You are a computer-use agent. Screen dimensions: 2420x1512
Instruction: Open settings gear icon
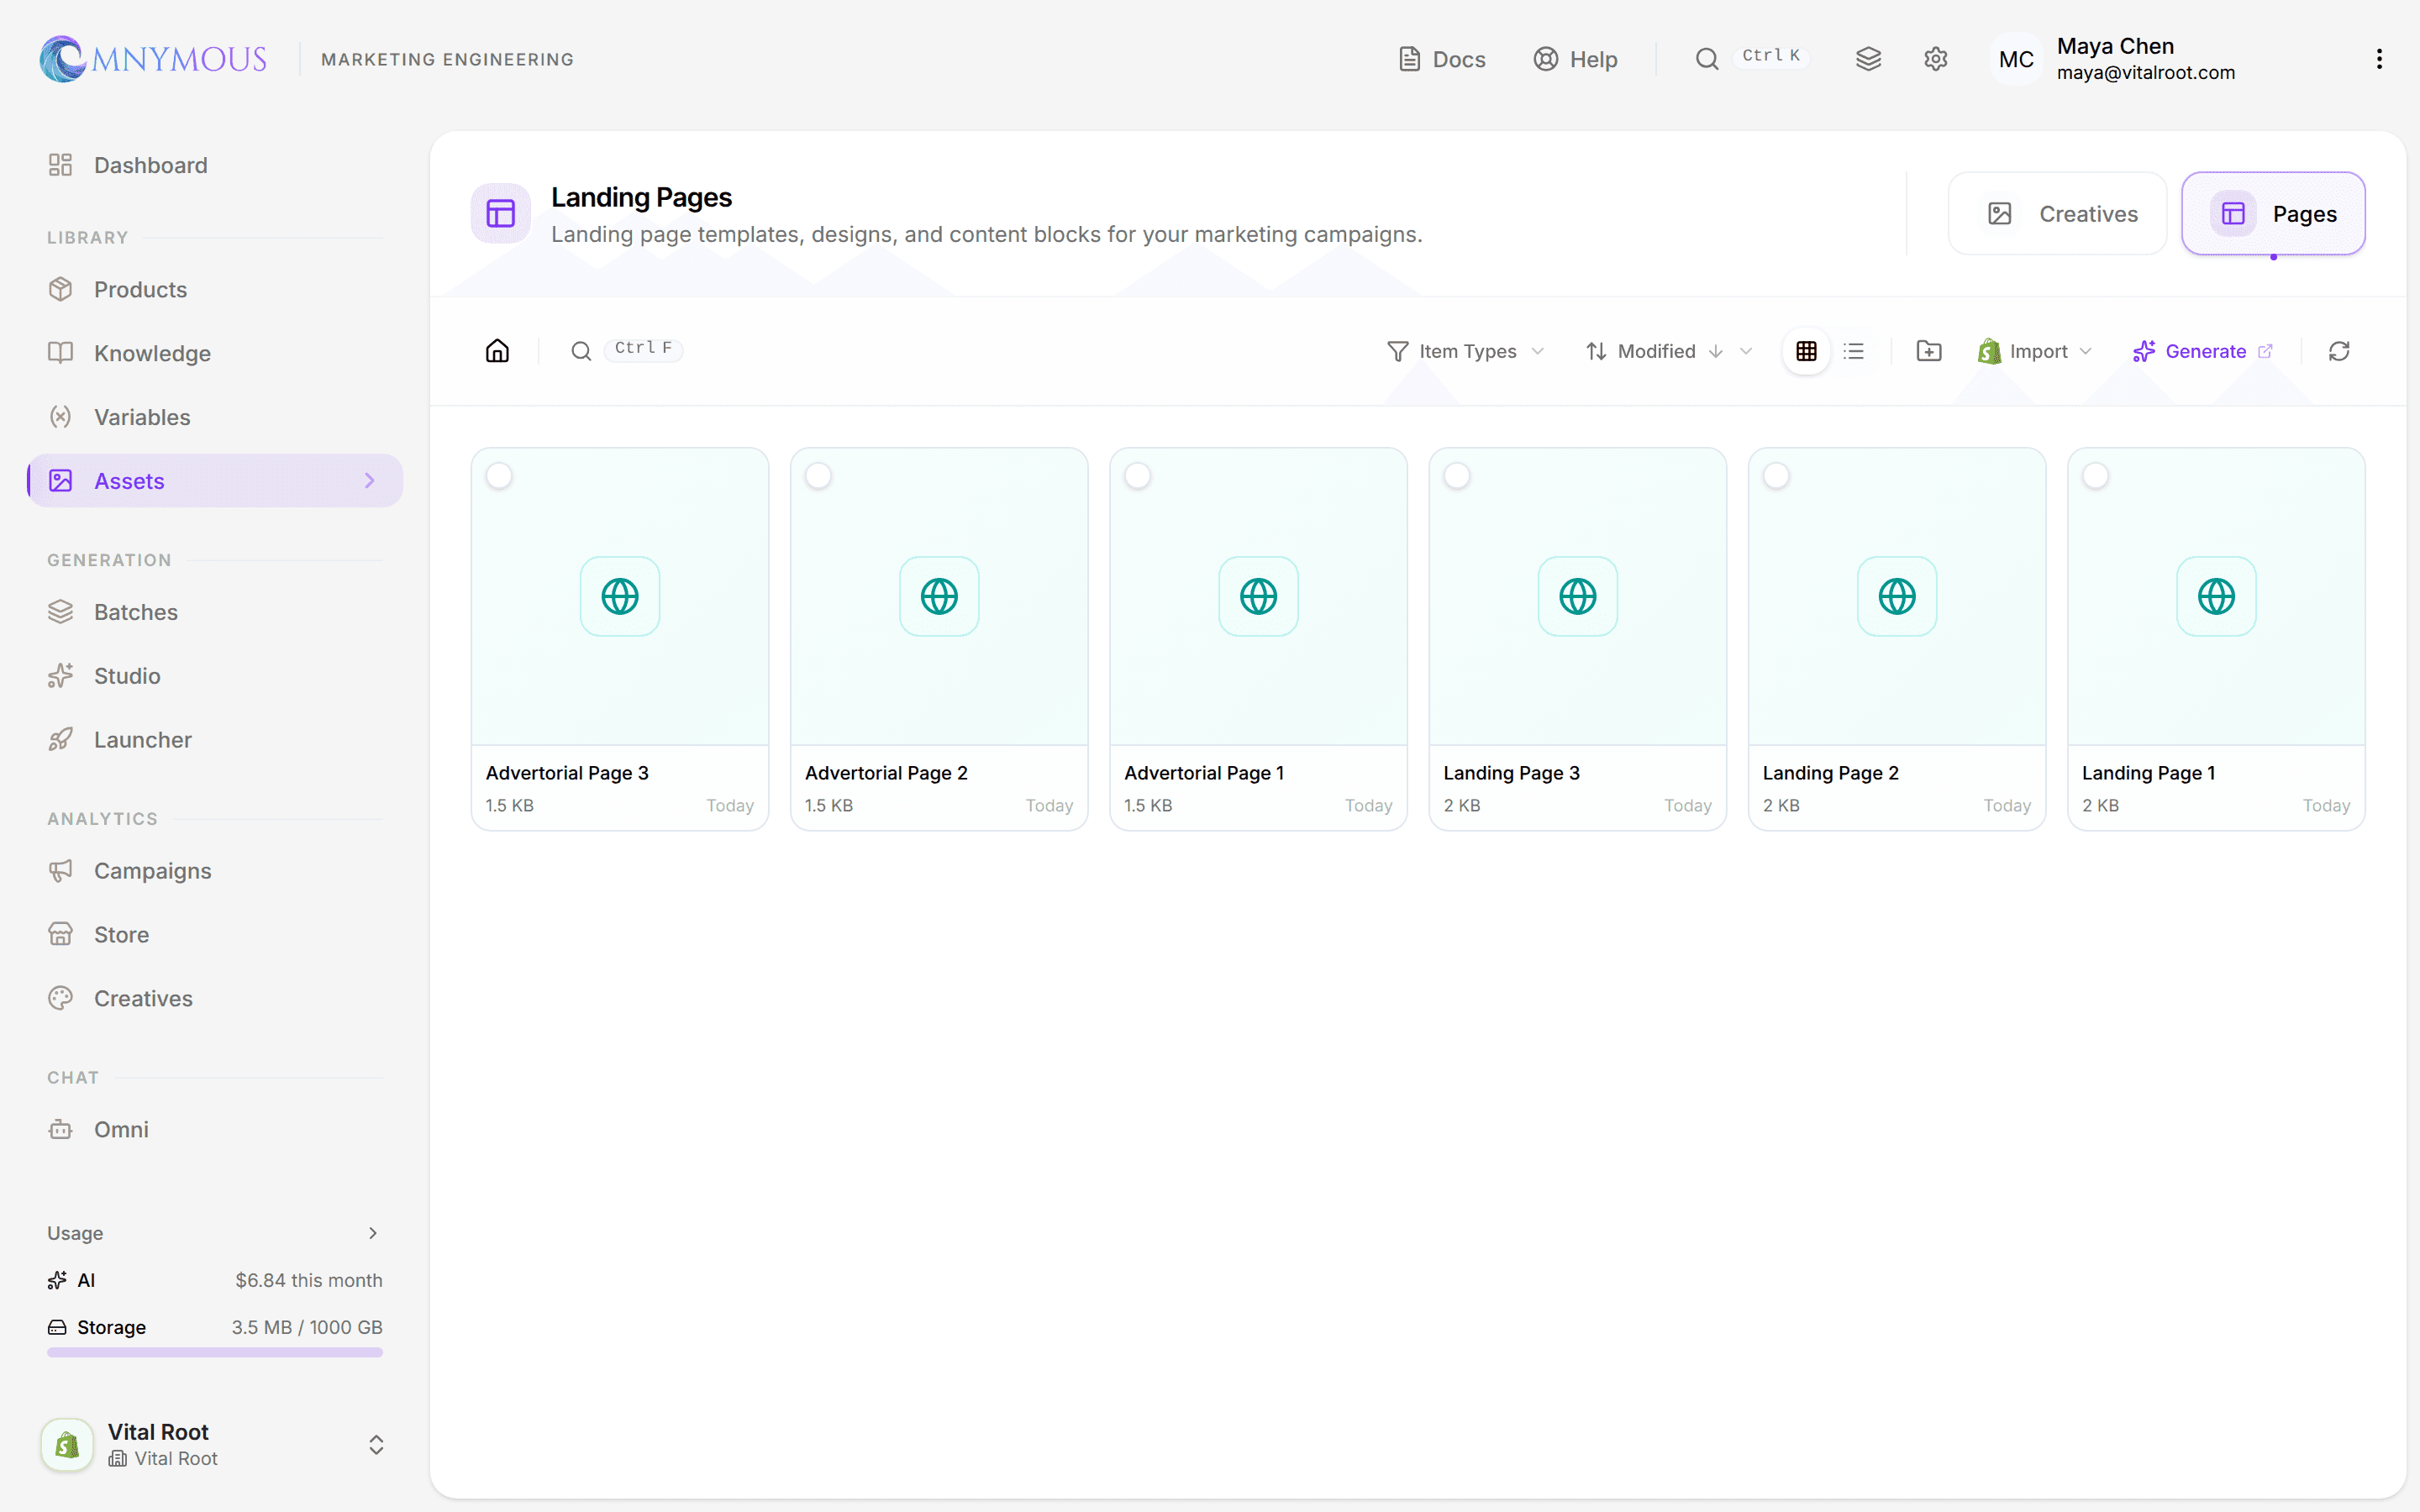pos(1935,59)
